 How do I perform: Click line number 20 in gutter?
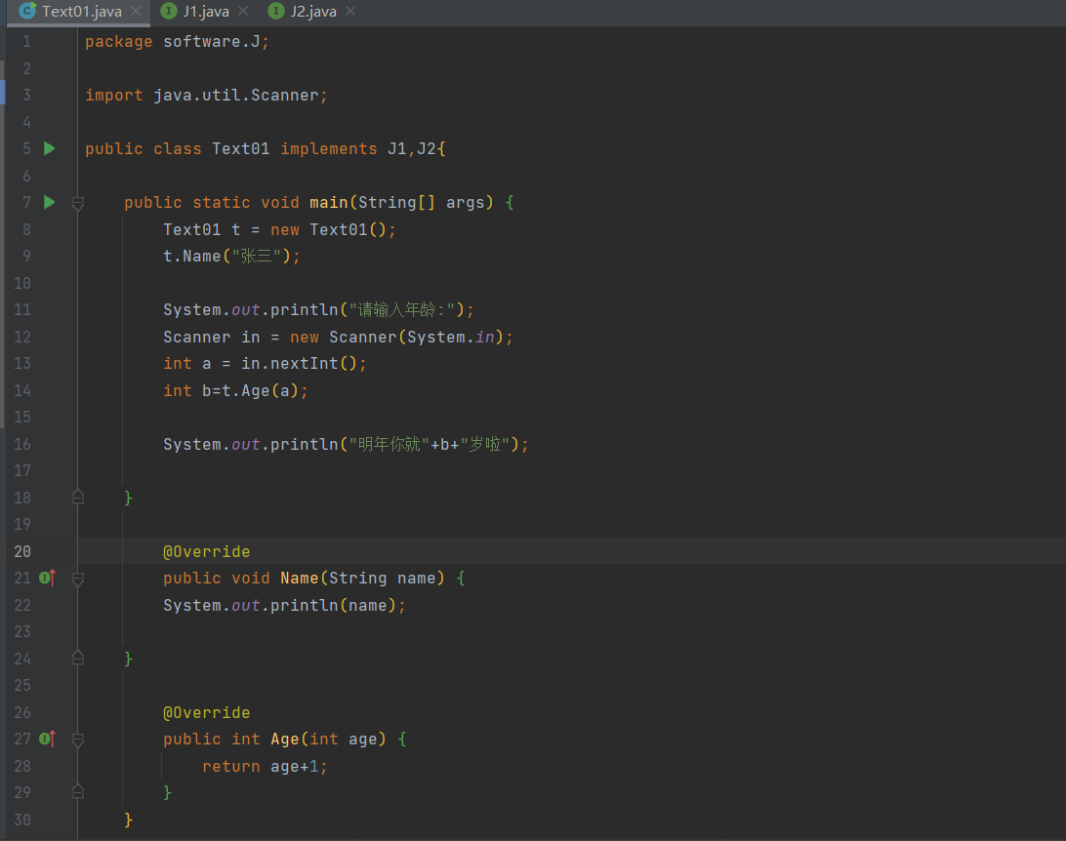tap(22, 551)
